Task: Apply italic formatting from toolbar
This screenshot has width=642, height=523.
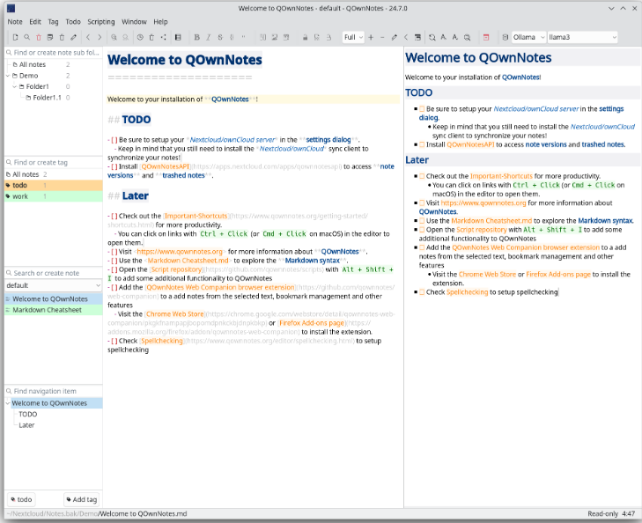Action: (x=208, y=37)
